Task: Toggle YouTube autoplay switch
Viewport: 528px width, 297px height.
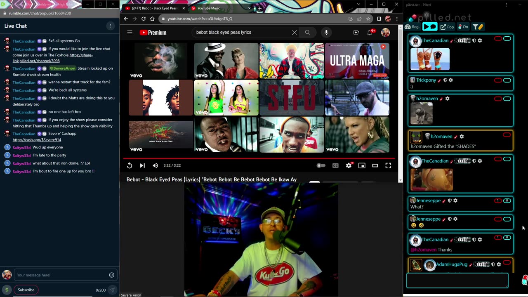Action: (321, 165)
